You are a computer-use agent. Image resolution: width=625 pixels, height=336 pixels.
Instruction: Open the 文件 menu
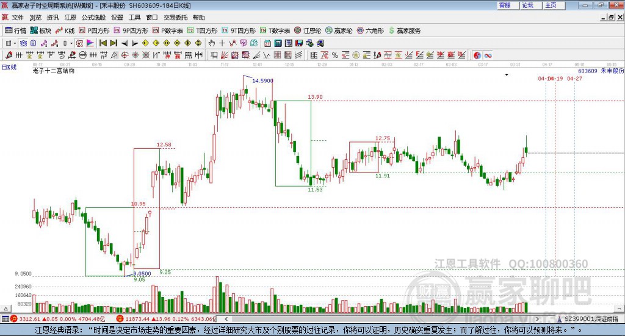(18, 18)
